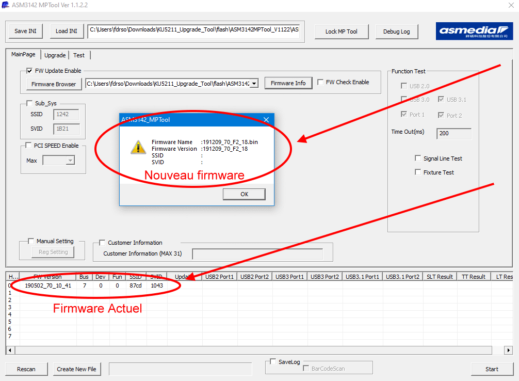This screenshot has height=381, width=519.
Task: Click the Dev column header
Action: click(100, 277)
